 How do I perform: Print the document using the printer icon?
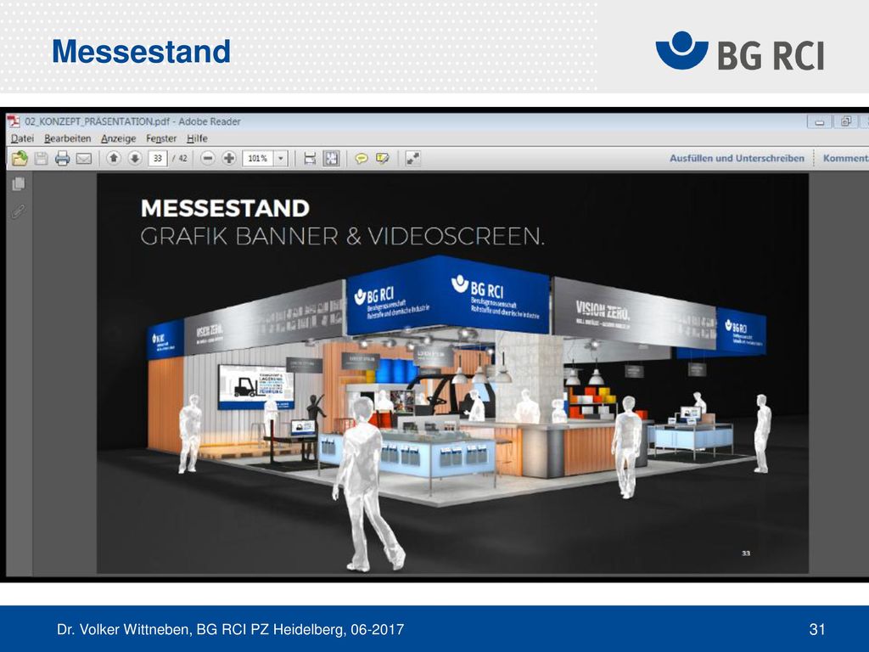(62, 159)
